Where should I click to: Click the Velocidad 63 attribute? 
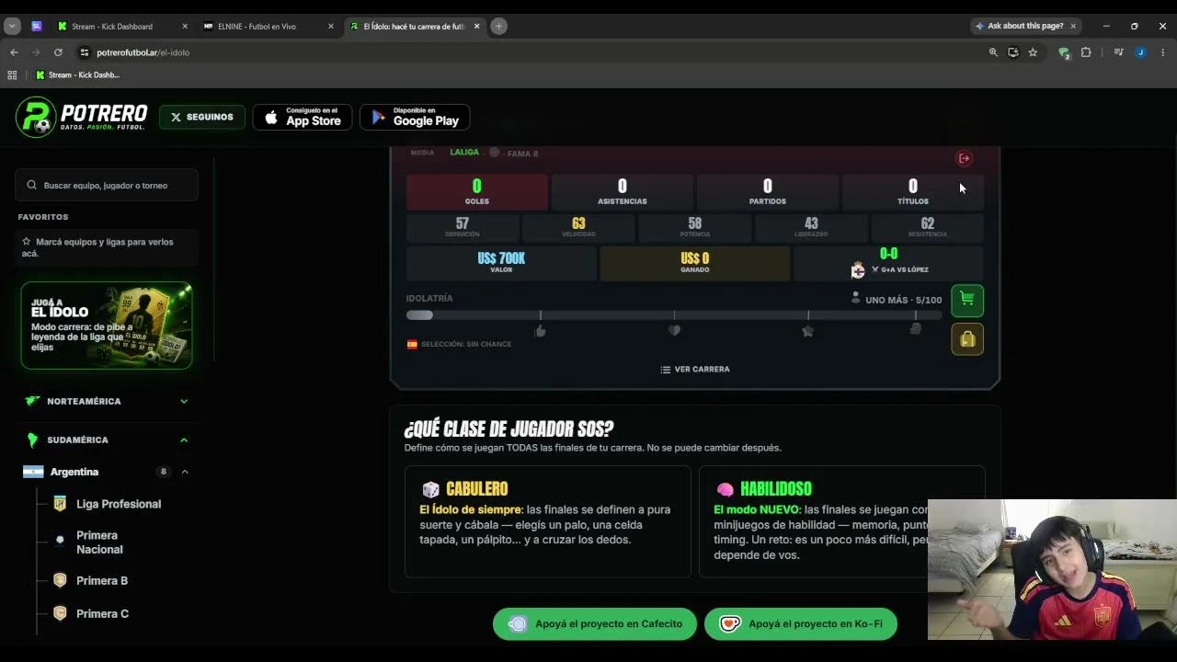click(578, 227)
